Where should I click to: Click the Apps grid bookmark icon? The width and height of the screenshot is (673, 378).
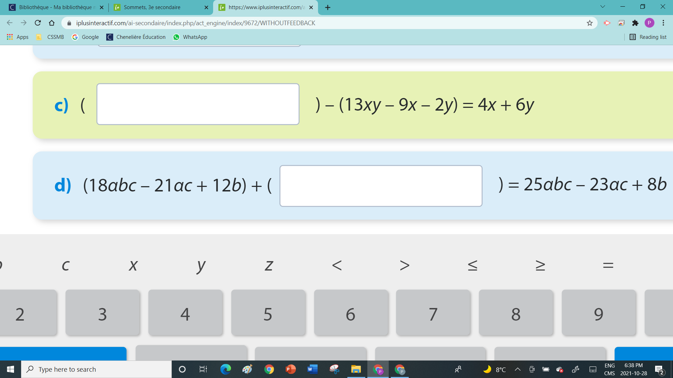[10, 37]
